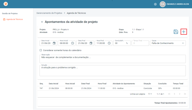This screenshot has width=192, height=110.
Task: Sort by Atividade do Apontamento header
Action: [x=124, y=84]
